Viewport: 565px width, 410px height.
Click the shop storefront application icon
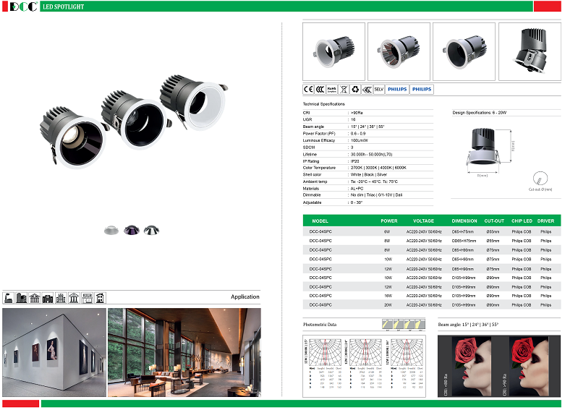click(88, 298)
